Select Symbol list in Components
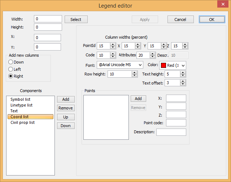Viewport: 231px width, 182px height. point(20,99)
